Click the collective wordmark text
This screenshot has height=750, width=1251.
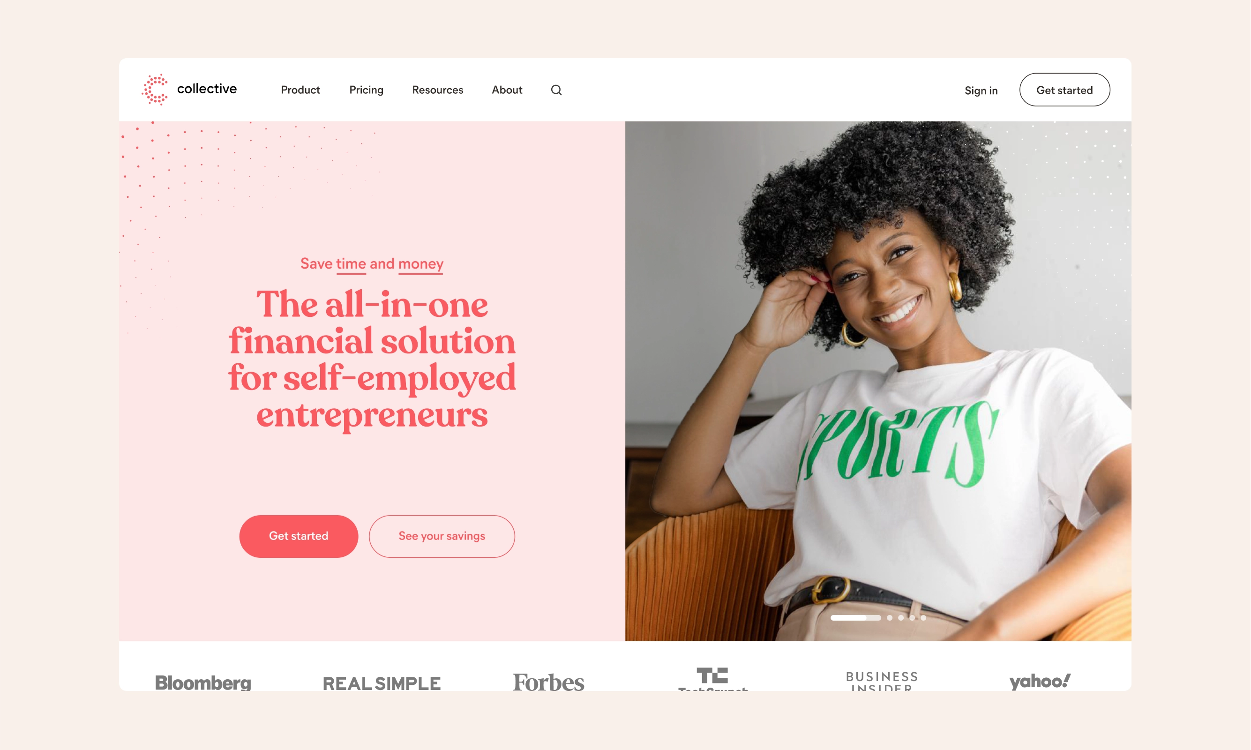pos(207,89)
